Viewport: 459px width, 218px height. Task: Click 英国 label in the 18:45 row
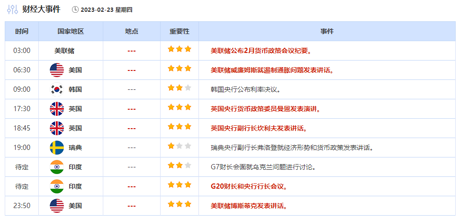(x=75, y=128)
